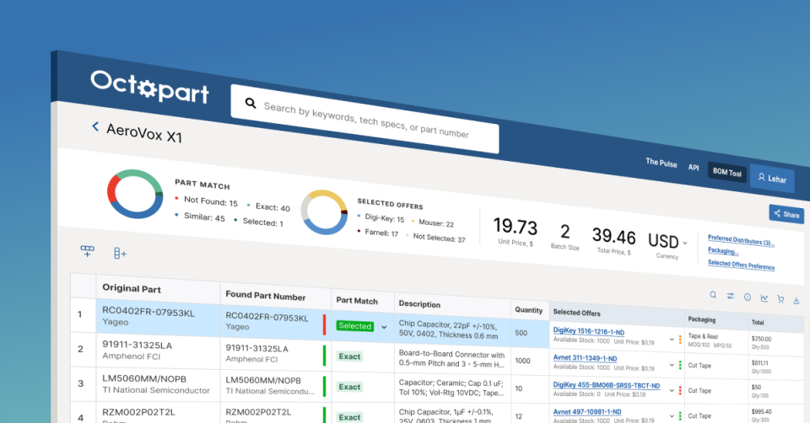810x423 pixels.
Task: Open the API navigation link
Action: tap(693, 168)
